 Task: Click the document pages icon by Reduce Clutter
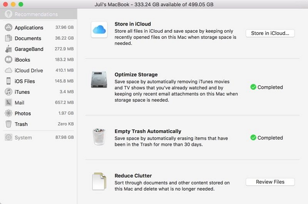(x=99, y=181)
